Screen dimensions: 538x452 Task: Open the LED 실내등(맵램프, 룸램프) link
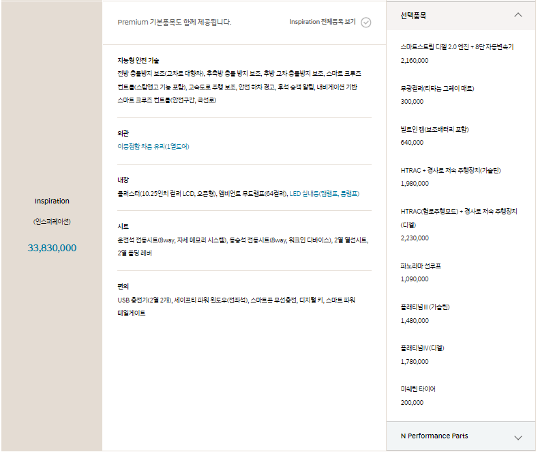point(325,194)
